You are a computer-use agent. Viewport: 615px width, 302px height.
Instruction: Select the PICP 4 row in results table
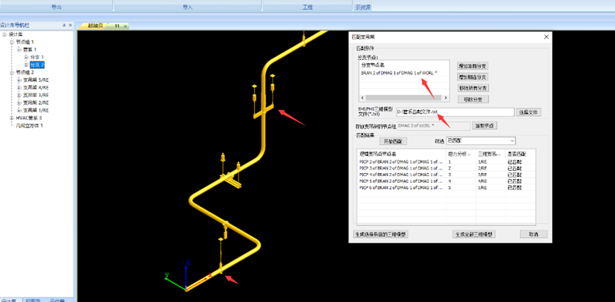(x=446, y=175)
